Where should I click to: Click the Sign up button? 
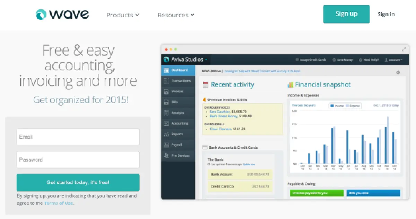point(346,14)
